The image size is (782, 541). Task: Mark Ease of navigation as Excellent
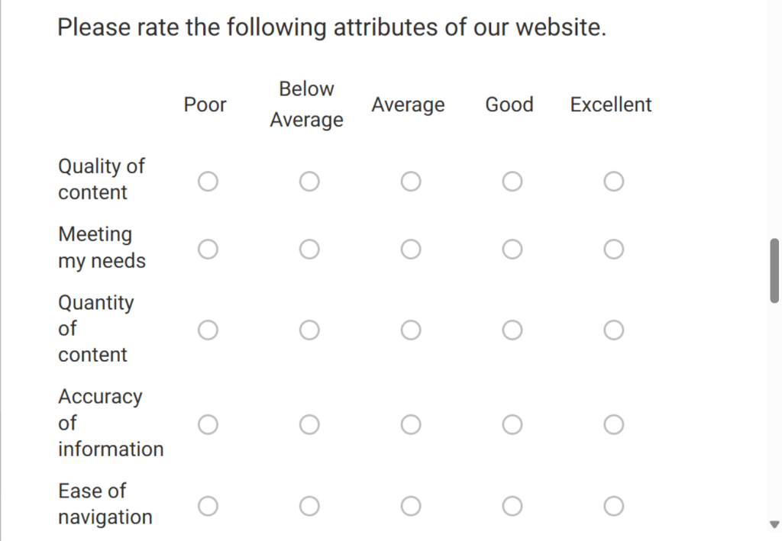click(x=613, y=505)
